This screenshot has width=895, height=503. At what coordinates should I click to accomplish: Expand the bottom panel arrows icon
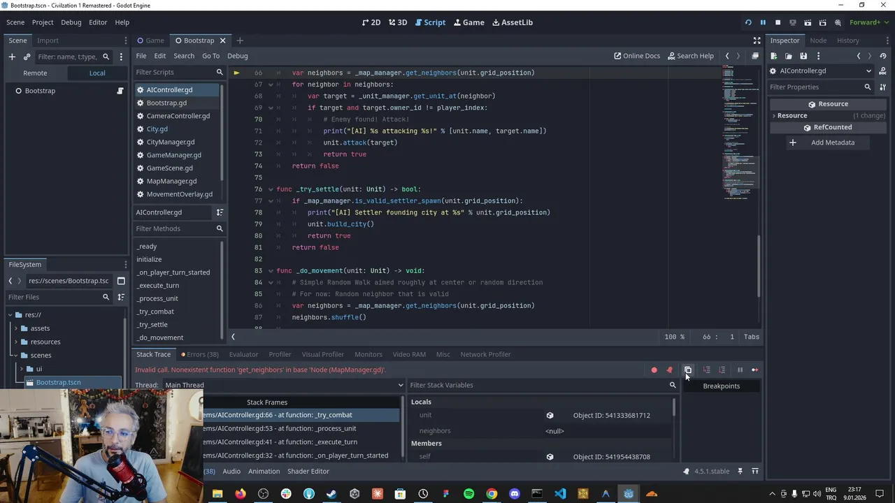pos(755,472)
